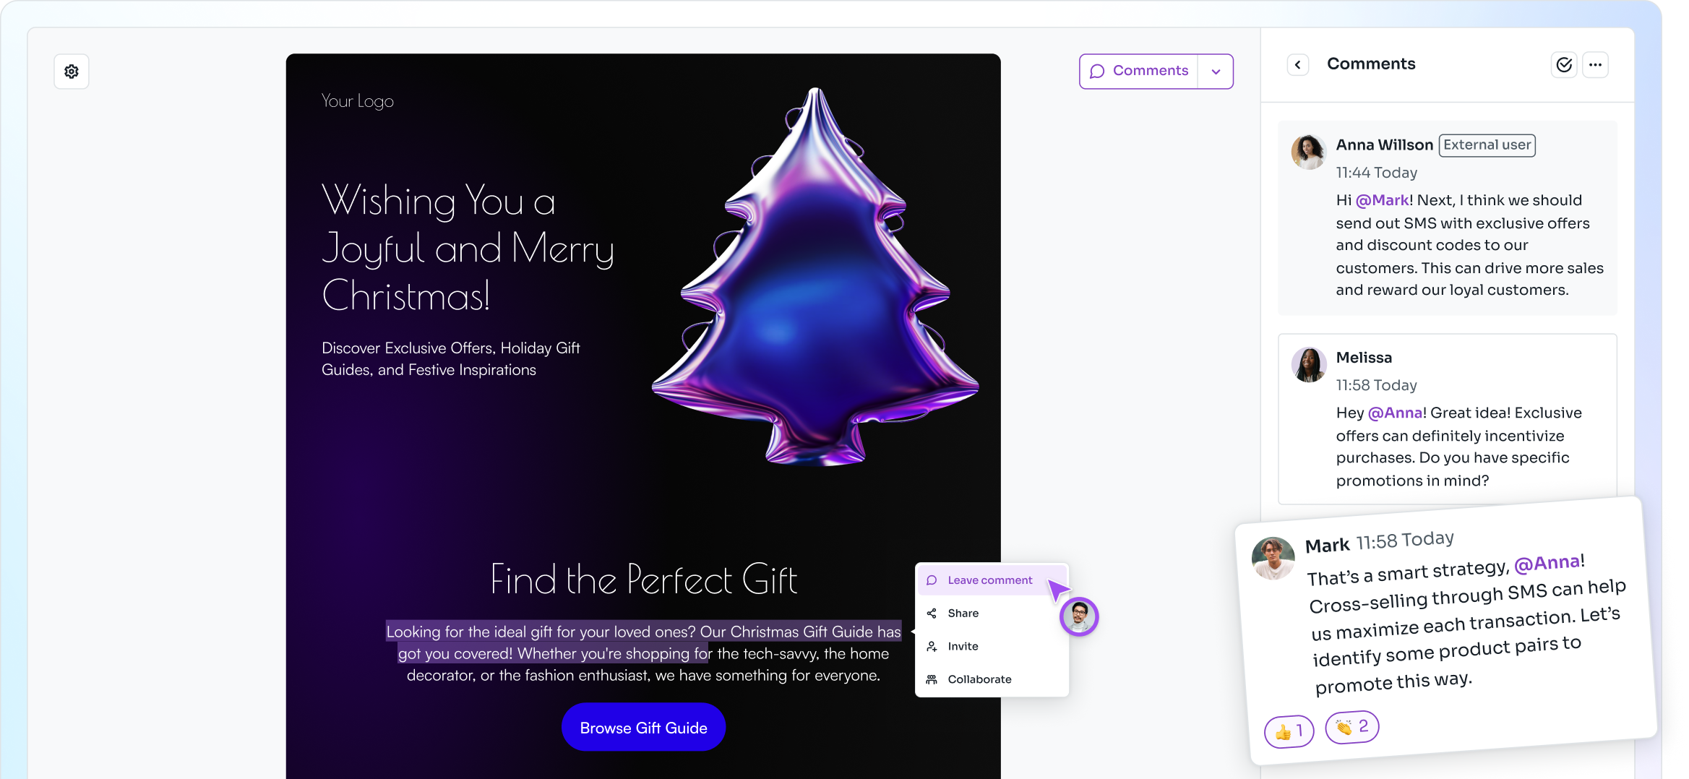Click the Browse Gift Guide button
1689x779 pixels.
[643, 728]
